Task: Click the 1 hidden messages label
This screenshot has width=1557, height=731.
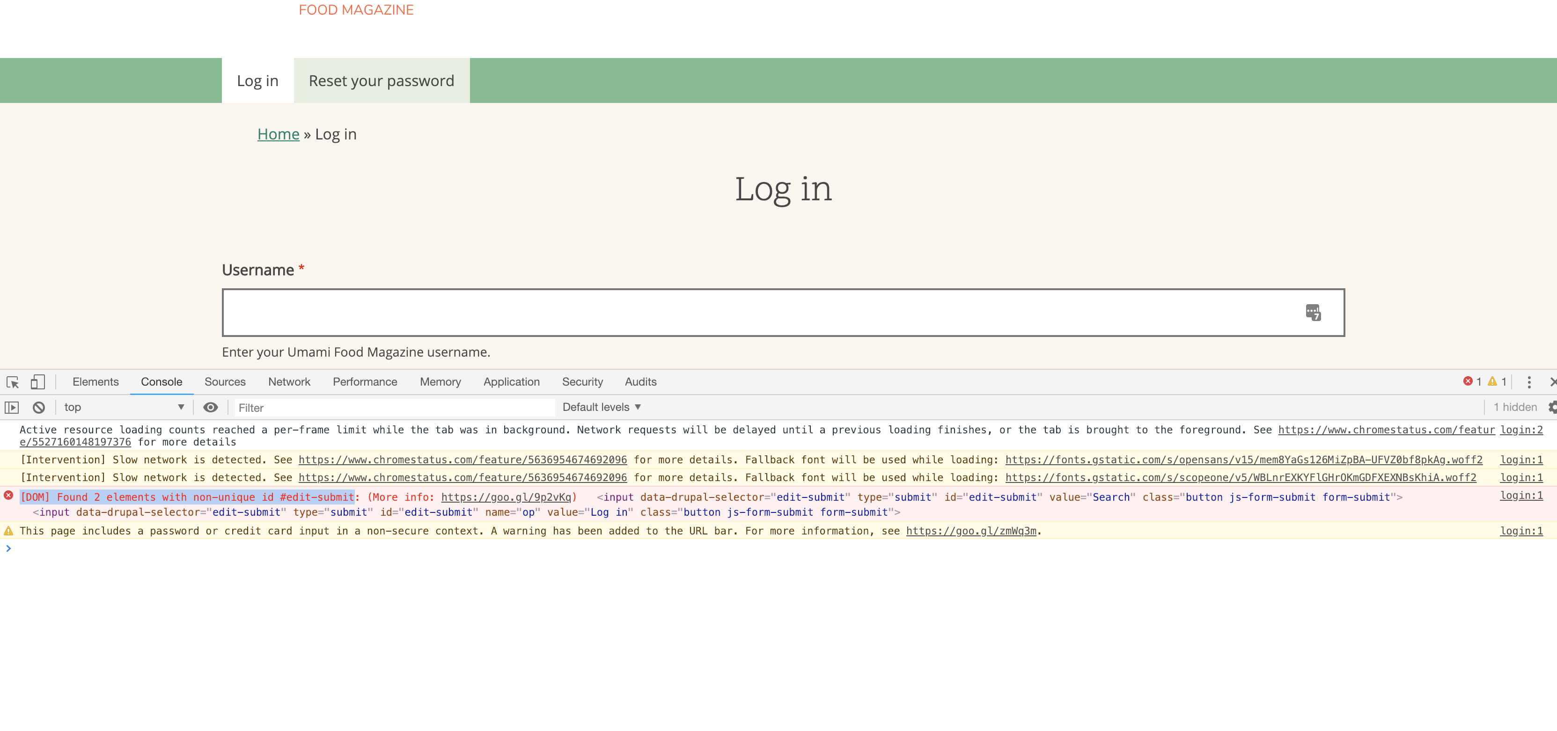Action: (1515, 407)
